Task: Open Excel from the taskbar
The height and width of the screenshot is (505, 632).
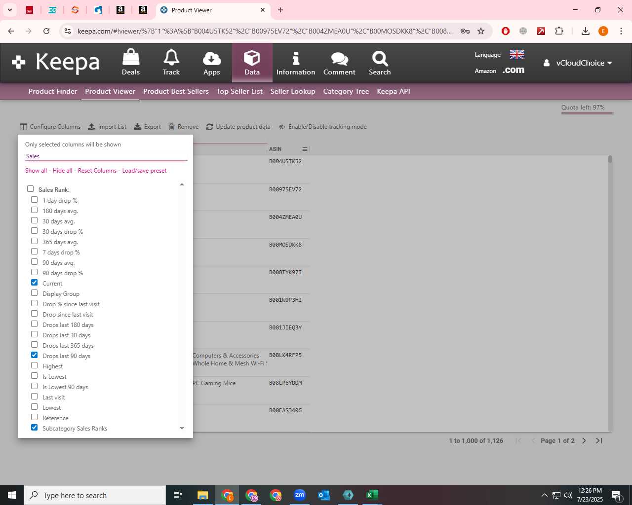Action: [x=372, y=495]
